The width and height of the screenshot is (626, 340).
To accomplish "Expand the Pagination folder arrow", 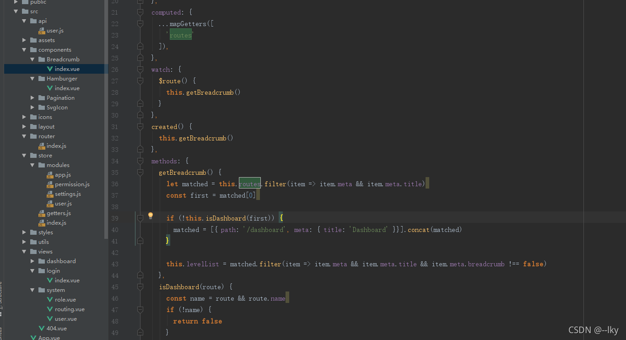I will (32, 98).
